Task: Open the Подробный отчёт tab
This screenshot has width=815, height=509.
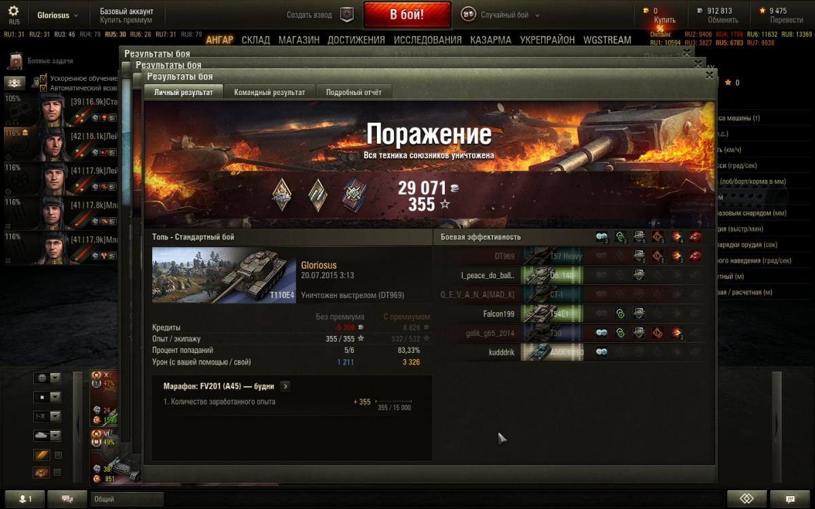Action: [354, 92]
